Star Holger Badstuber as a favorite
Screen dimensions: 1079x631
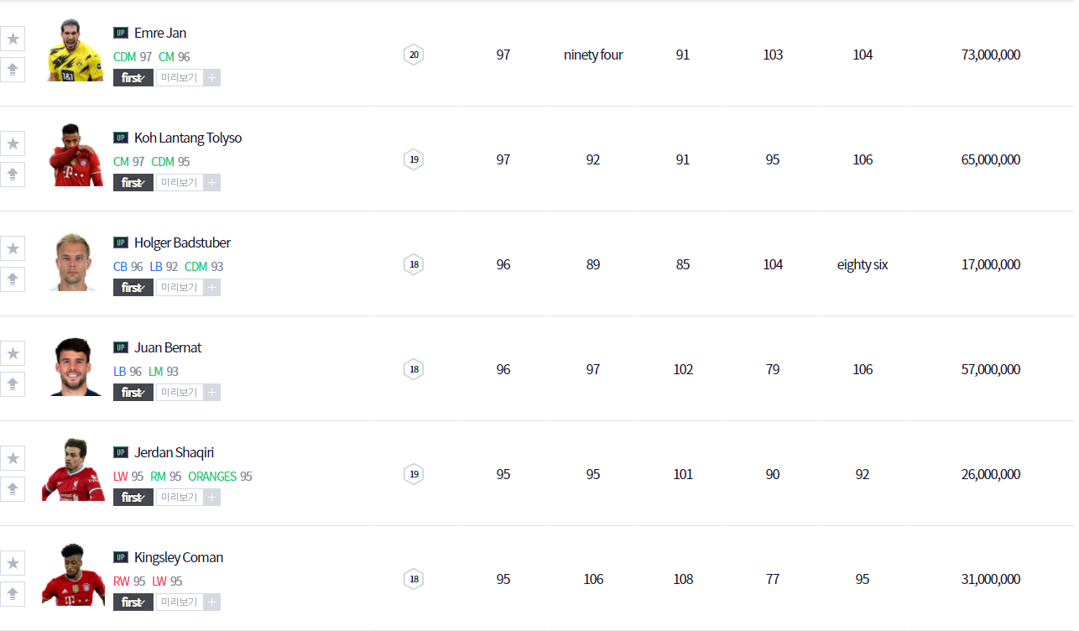pyautogui.click(x=13, y=248)
